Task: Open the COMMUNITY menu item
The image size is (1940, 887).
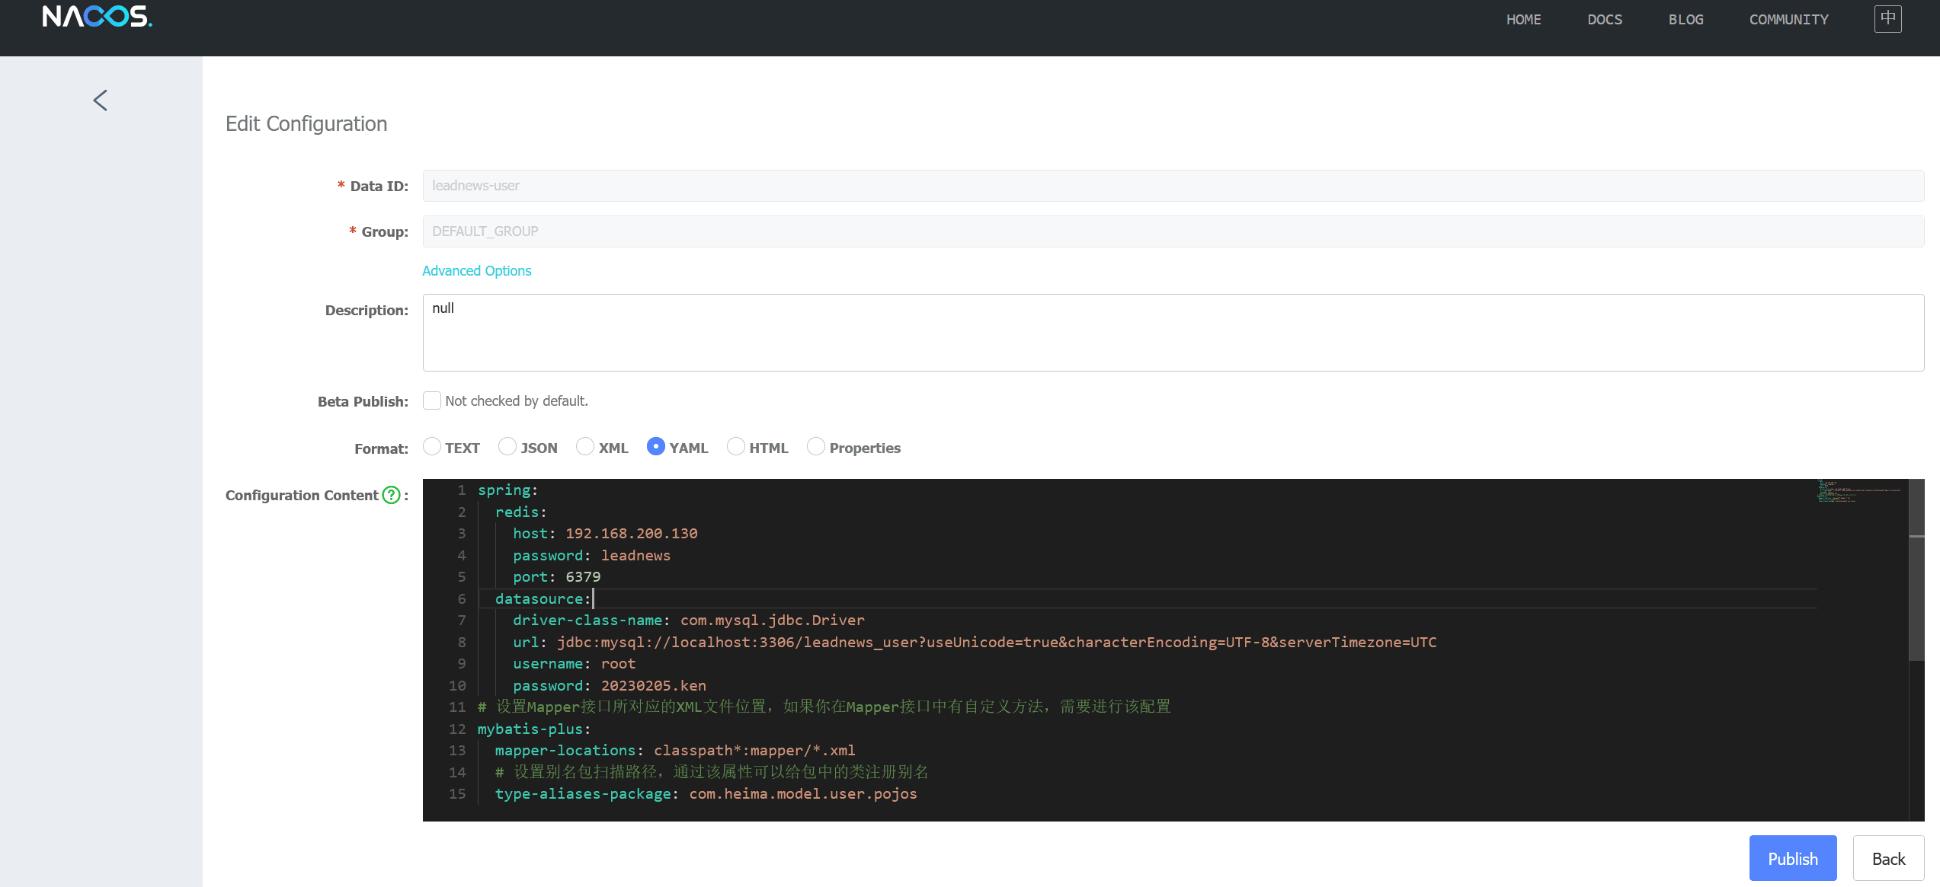Action: click(x=1788, y=20)
